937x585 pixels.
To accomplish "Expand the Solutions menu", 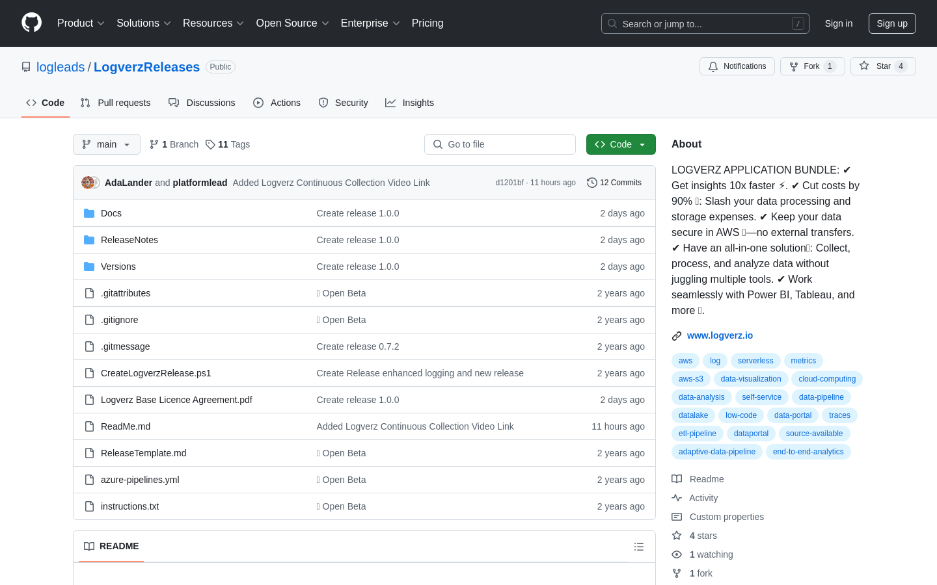I will tap(144, 23).
